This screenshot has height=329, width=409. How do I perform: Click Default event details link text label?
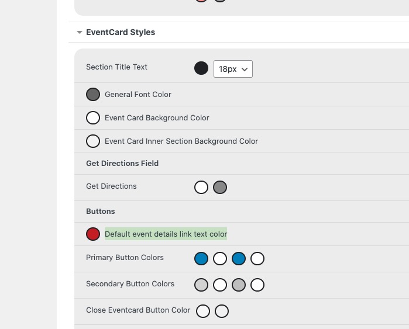pyautogui.click(x=166, y=234)
